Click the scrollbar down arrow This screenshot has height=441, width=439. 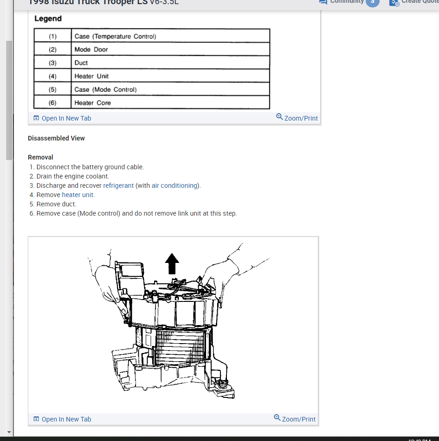(x=9, y=432)
